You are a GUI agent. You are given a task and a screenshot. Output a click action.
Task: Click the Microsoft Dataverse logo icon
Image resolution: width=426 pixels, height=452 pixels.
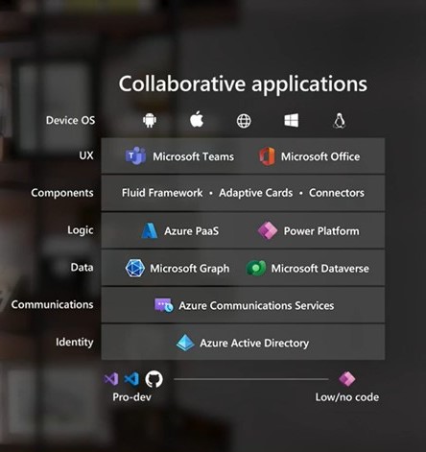(256, 268)
